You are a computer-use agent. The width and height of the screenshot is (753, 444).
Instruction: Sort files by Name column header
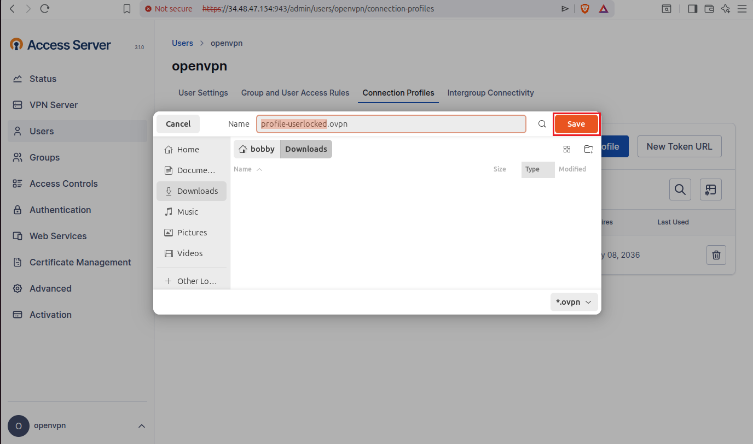click(248, 169)
